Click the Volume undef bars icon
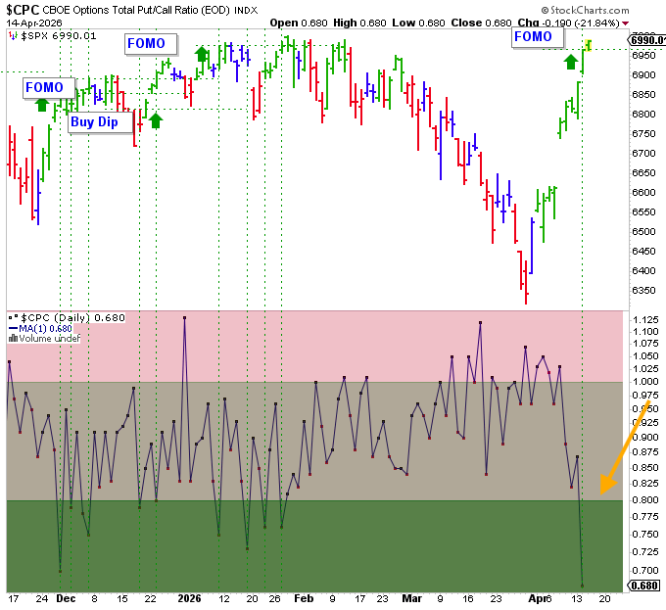The height and width of the screenshot is (610, 666). tap(13, 339)
